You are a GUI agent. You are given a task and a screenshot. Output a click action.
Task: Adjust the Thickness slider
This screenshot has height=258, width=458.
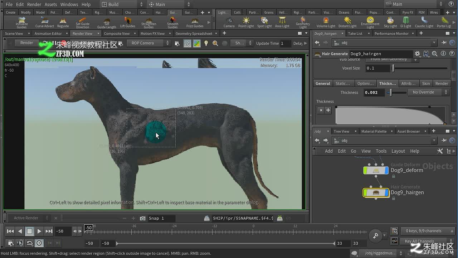click(x=397, y=92)
